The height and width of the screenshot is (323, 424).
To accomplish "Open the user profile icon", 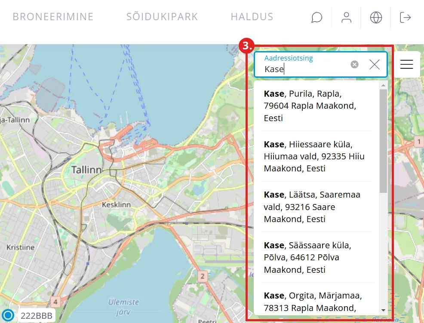I will [346, 18].
